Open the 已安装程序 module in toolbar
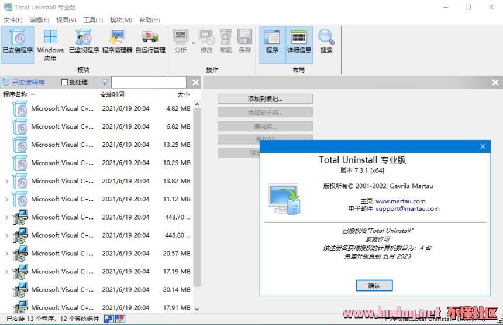The width and height of the screenshot is (503, 325). pos(18,45)
